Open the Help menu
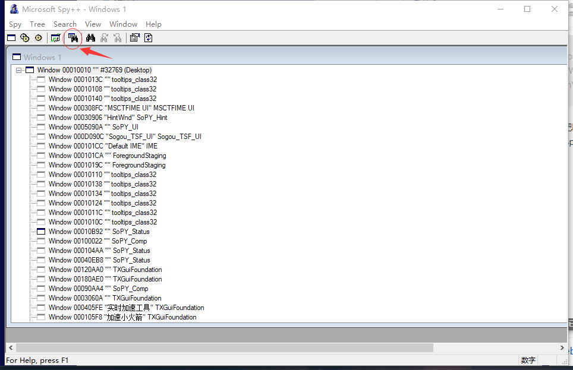This screenshot has width=573, height=370. pos(153,24)
